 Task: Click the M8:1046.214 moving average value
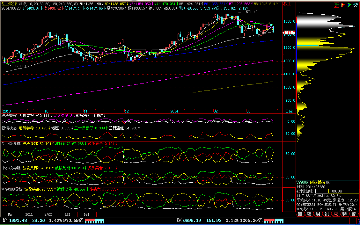pos(264,4)
